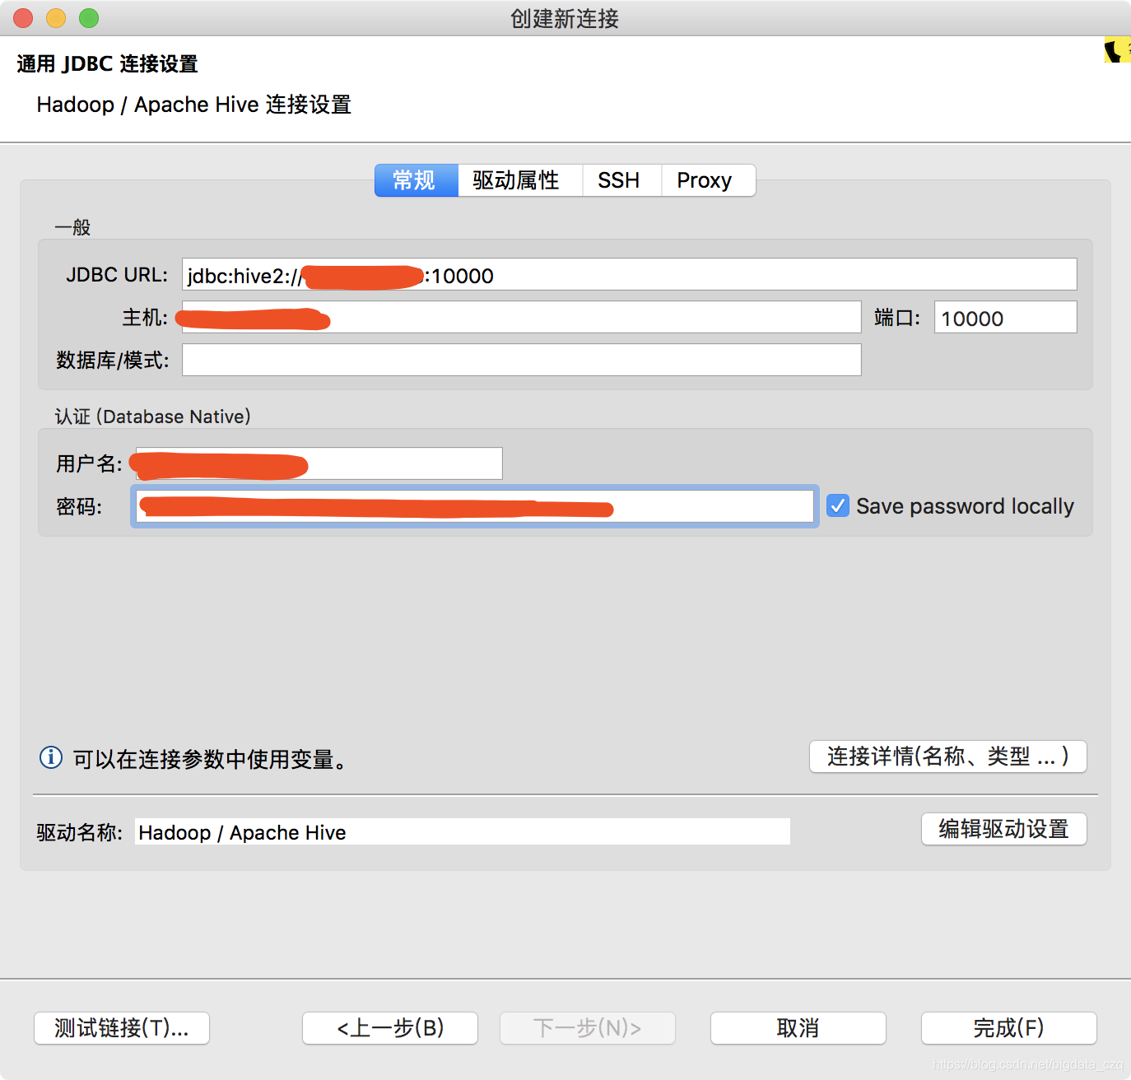Screen dimensions: 1131x1080
Task: Maximize the window with the green button
Action: pyautogui.click(x=89, y=17)
